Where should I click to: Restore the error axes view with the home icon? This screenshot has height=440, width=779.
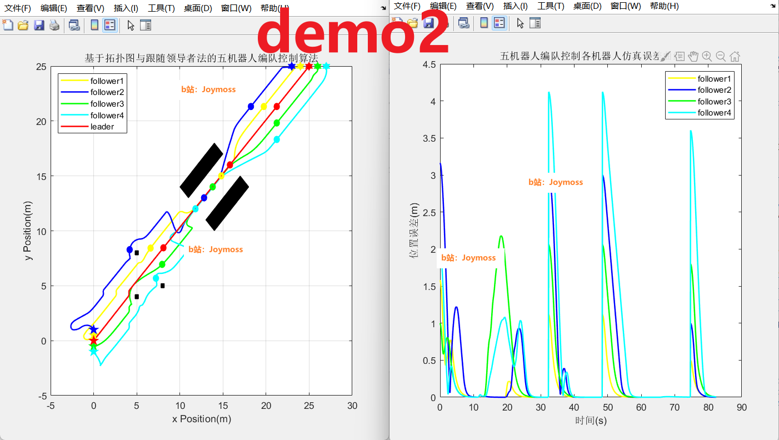click(735, 56)
